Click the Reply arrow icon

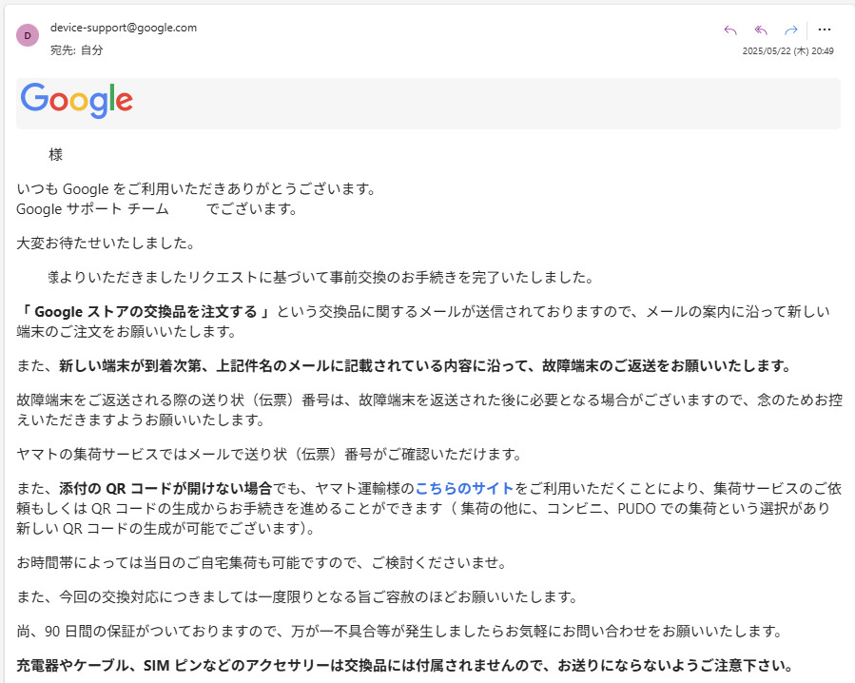730,29
